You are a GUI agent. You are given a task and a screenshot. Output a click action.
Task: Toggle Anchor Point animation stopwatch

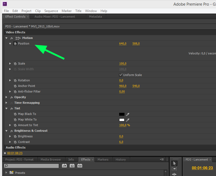(x=15, y=86)
